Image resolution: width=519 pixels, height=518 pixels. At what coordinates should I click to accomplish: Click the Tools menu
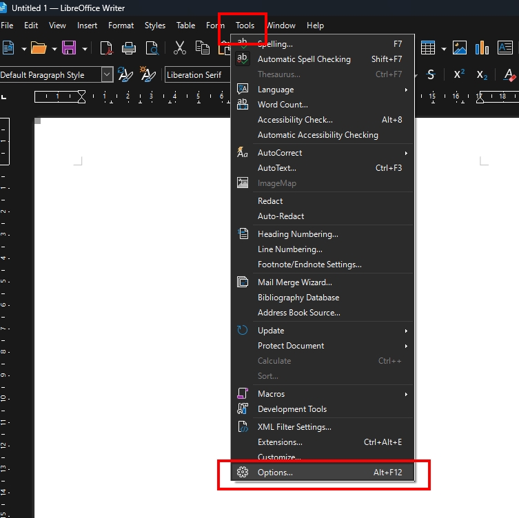[x=245, y=25]
